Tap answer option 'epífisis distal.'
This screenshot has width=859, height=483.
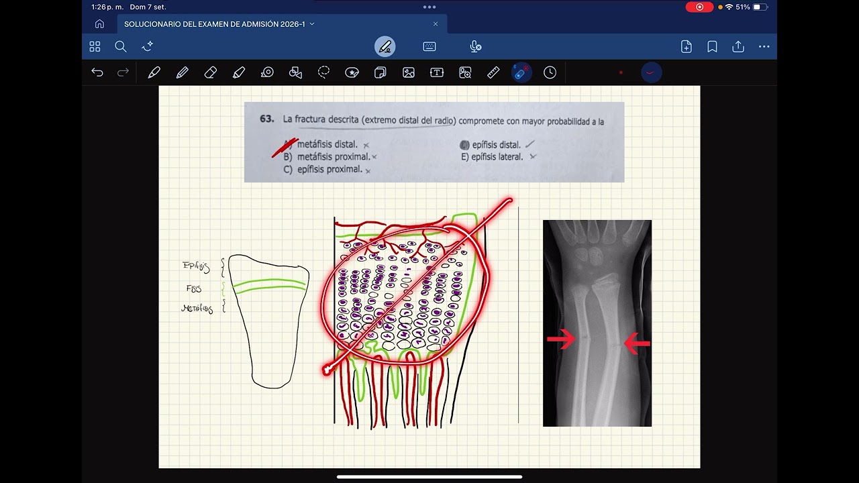(x=496, y=144)
